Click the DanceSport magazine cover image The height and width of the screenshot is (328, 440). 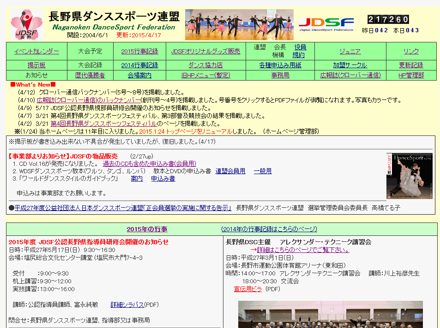click(x=409, y=176)
